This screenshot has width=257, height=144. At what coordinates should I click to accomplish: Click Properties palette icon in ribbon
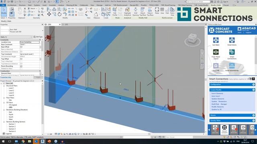click(12, 14)
